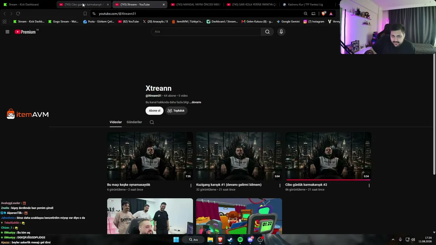Switch to the "Cibo günlük karmakarışık" browser tab
This screenshot has height=245, width=436.
(x=84, y=4)
